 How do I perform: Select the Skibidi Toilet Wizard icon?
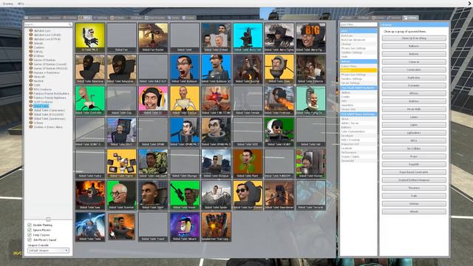[185, 227]
